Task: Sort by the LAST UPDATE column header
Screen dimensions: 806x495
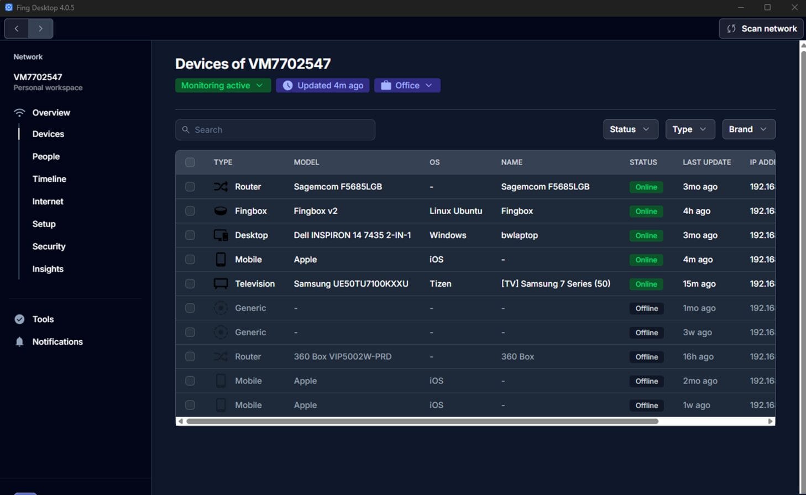Action: (x=706, y=162)
